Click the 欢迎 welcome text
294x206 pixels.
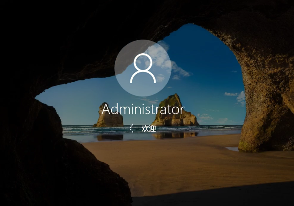point(149,128)
